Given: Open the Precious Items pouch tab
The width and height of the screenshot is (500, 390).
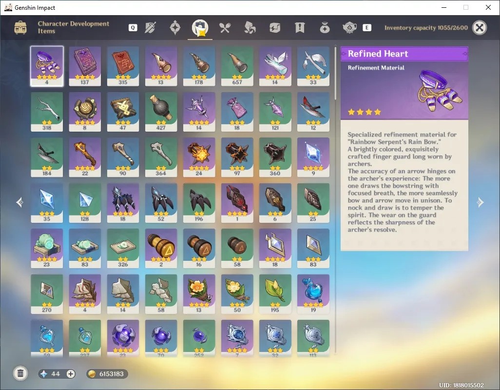Looking at the screenshot, I should [x=325, y=28].
